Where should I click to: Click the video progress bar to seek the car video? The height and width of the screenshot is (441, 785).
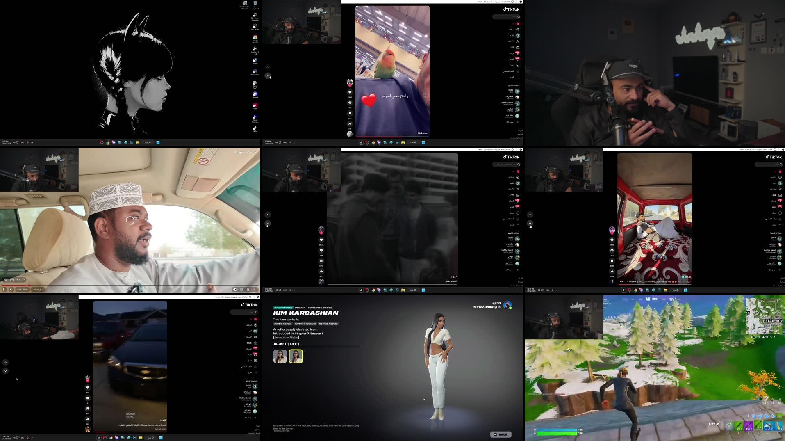click(123, 285)
